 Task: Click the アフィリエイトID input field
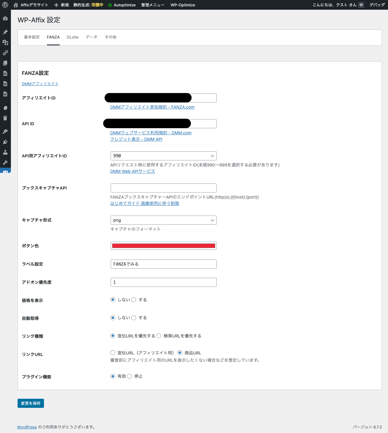point(164,98)
